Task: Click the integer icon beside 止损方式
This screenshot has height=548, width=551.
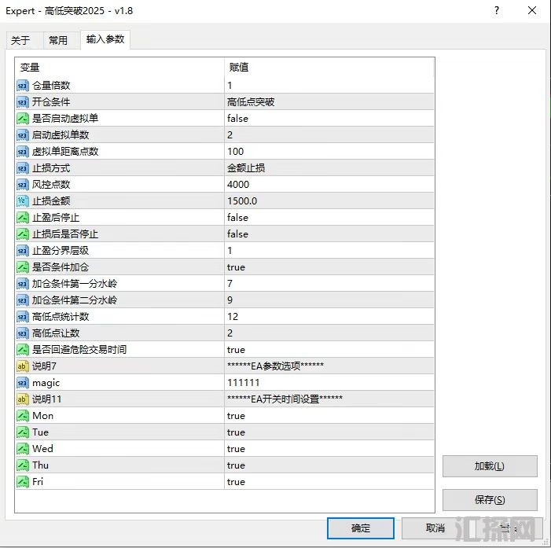Action: click(23, 168)
